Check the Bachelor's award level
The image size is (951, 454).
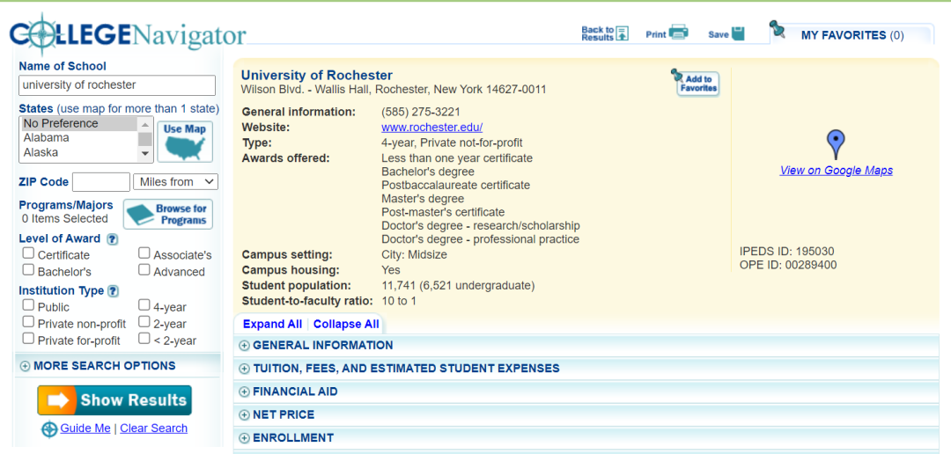[x=28, y=270]
